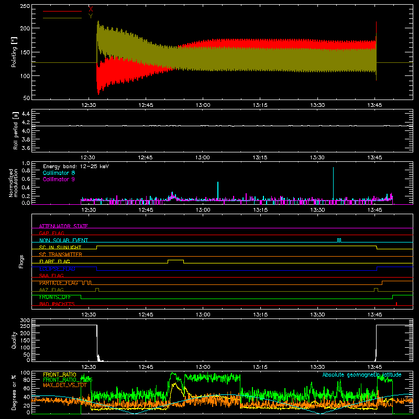Click the "Roll period [s]" axis title
419x419 pixels.
tap(15, 130)
